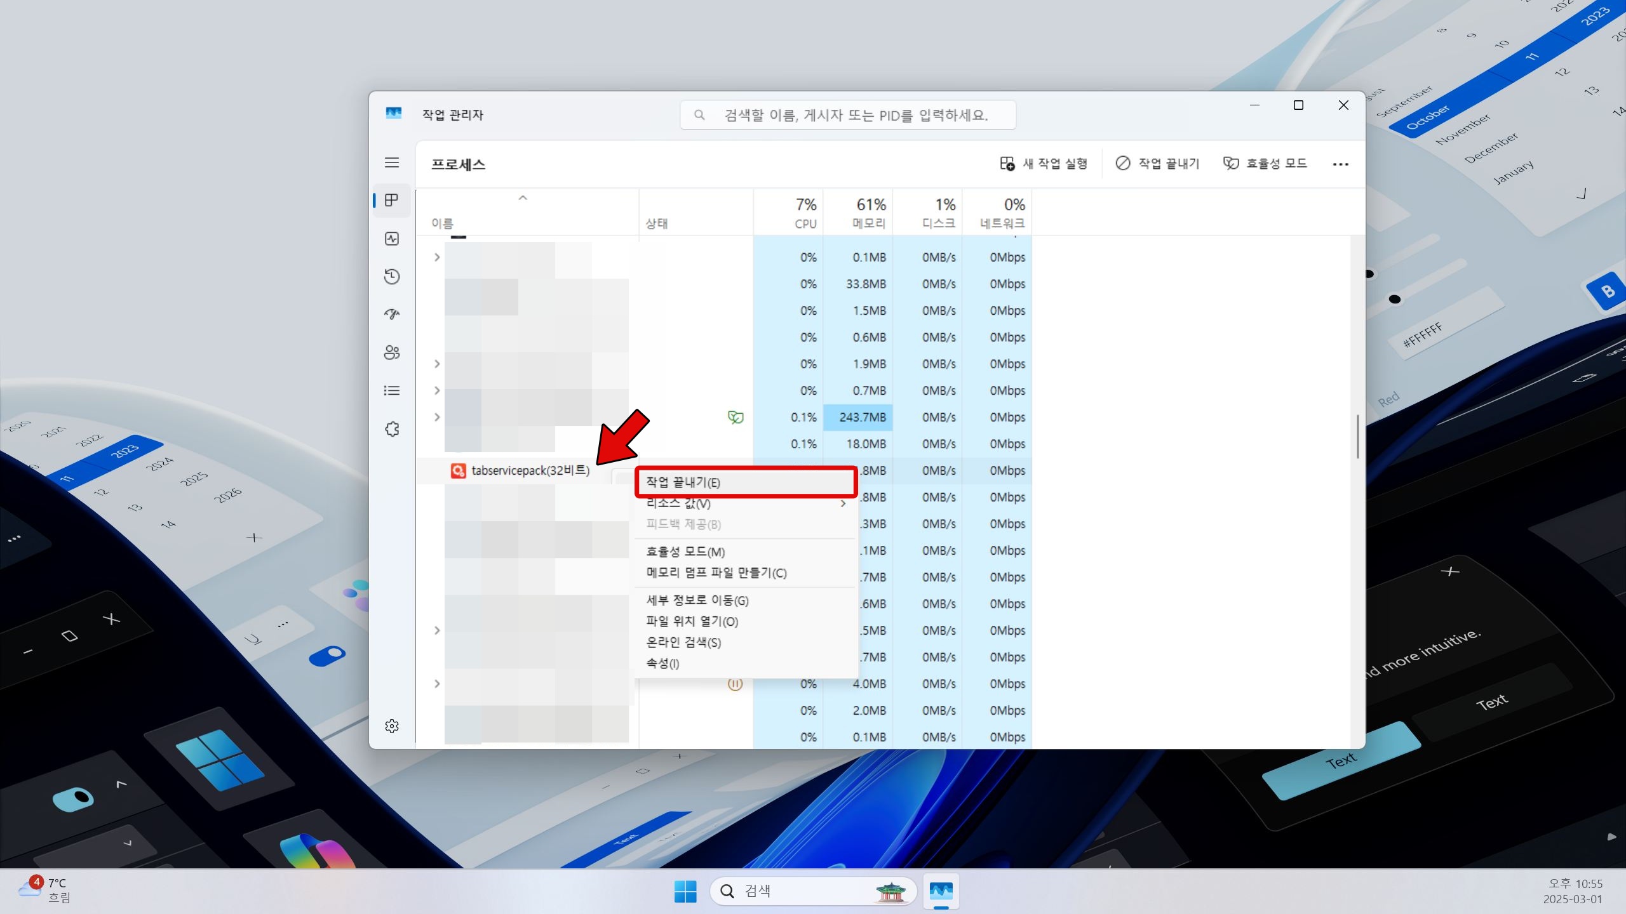Open the more options ellipsis menu

click(1340, 164)
